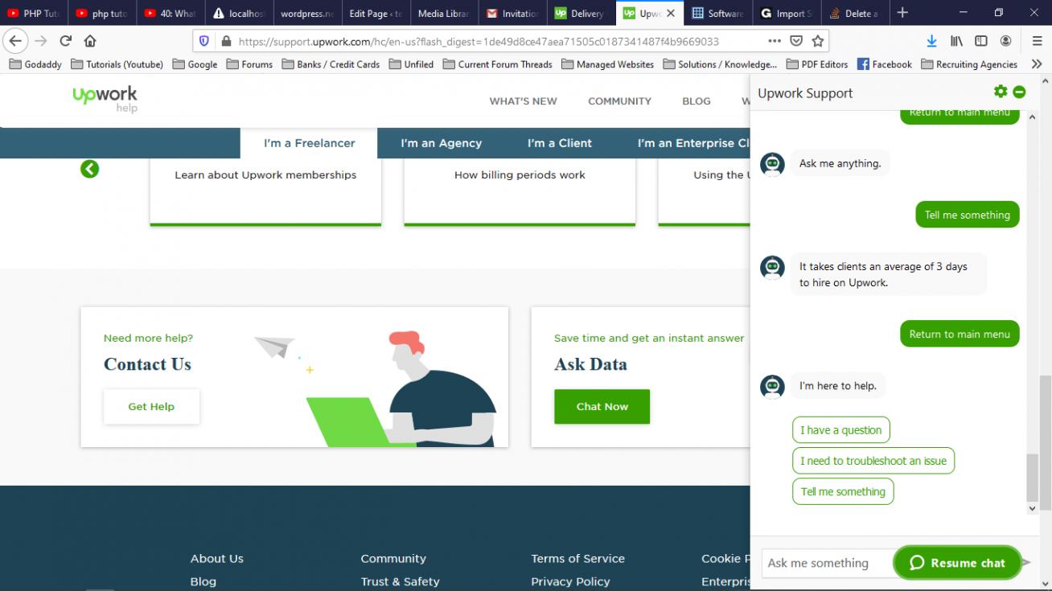
Task: Select the I'm an Agency tab
Action: [x=441, y=143]
